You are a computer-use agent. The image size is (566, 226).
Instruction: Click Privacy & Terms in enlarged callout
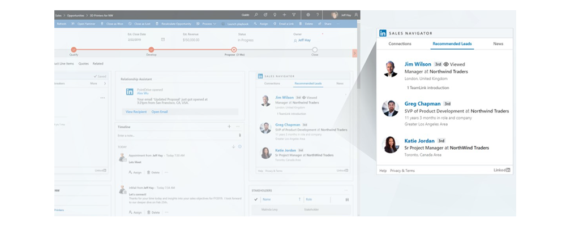402,171
